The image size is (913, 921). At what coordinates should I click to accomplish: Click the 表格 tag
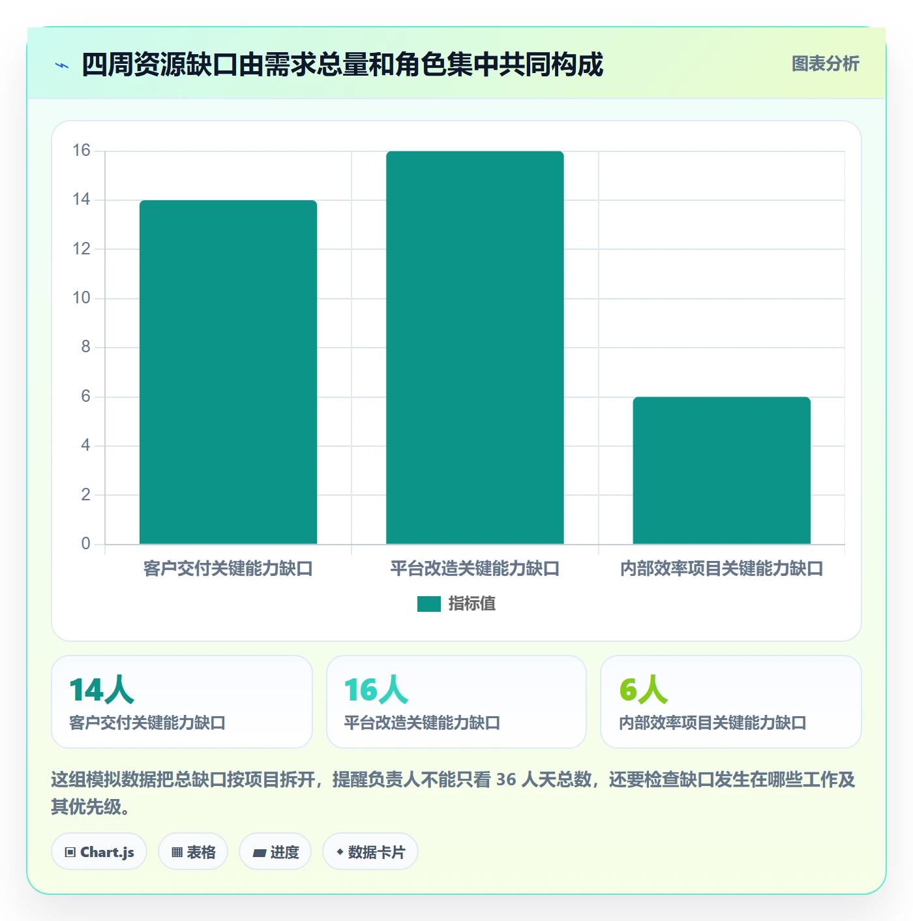pyautogui.click(x=193, y=852)
